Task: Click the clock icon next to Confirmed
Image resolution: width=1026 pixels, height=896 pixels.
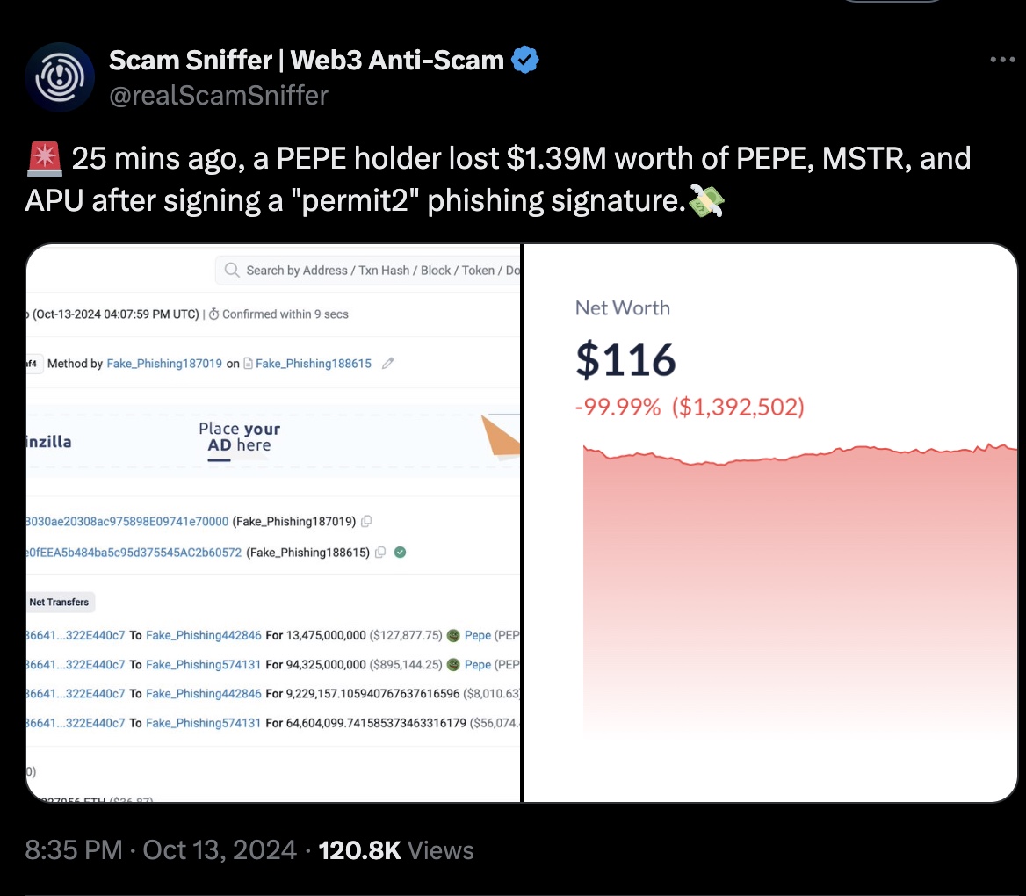Action: [214, 314]
